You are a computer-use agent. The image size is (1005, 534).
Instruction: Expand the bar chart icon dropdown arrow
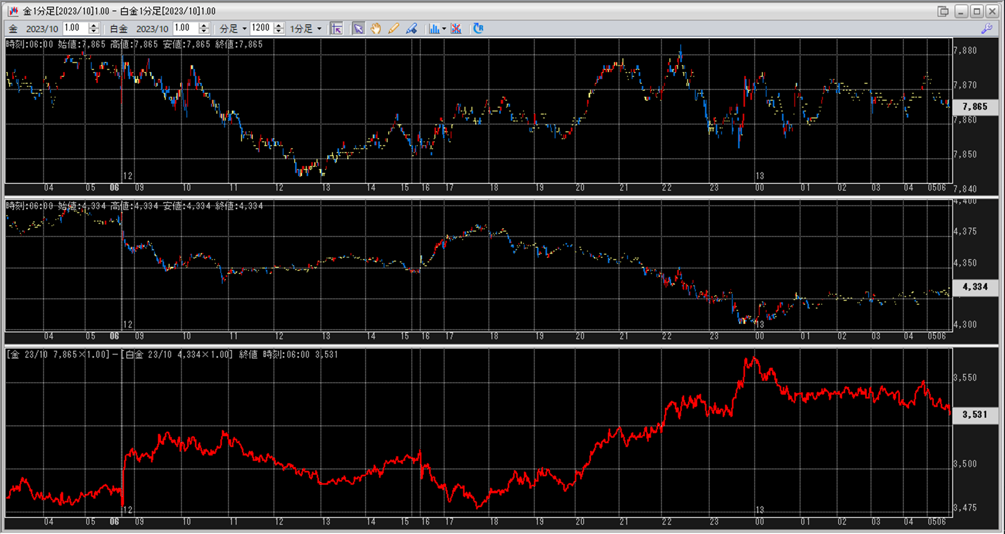point(444,29)
